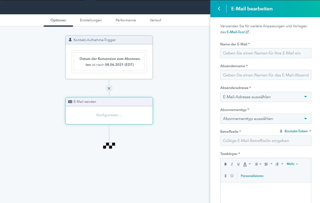Click the text color A icon
The height and width of the screenshot is (203, 320).
[x=245, y=164]
